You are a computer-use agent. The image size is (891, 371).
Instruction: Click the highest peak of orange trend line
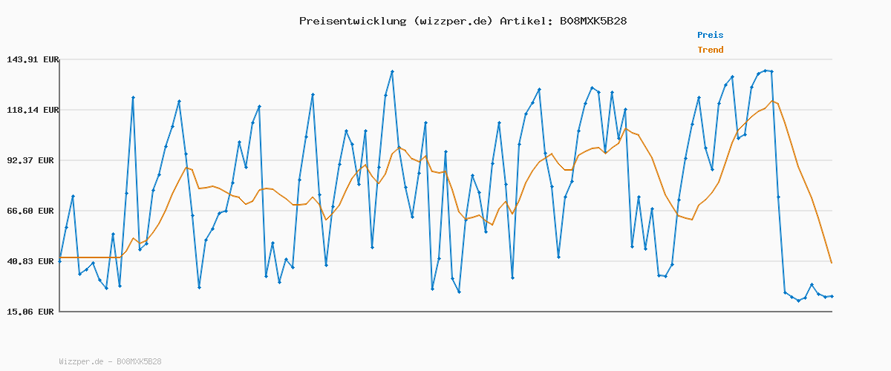pyautogui.click(x=771, y=101)
